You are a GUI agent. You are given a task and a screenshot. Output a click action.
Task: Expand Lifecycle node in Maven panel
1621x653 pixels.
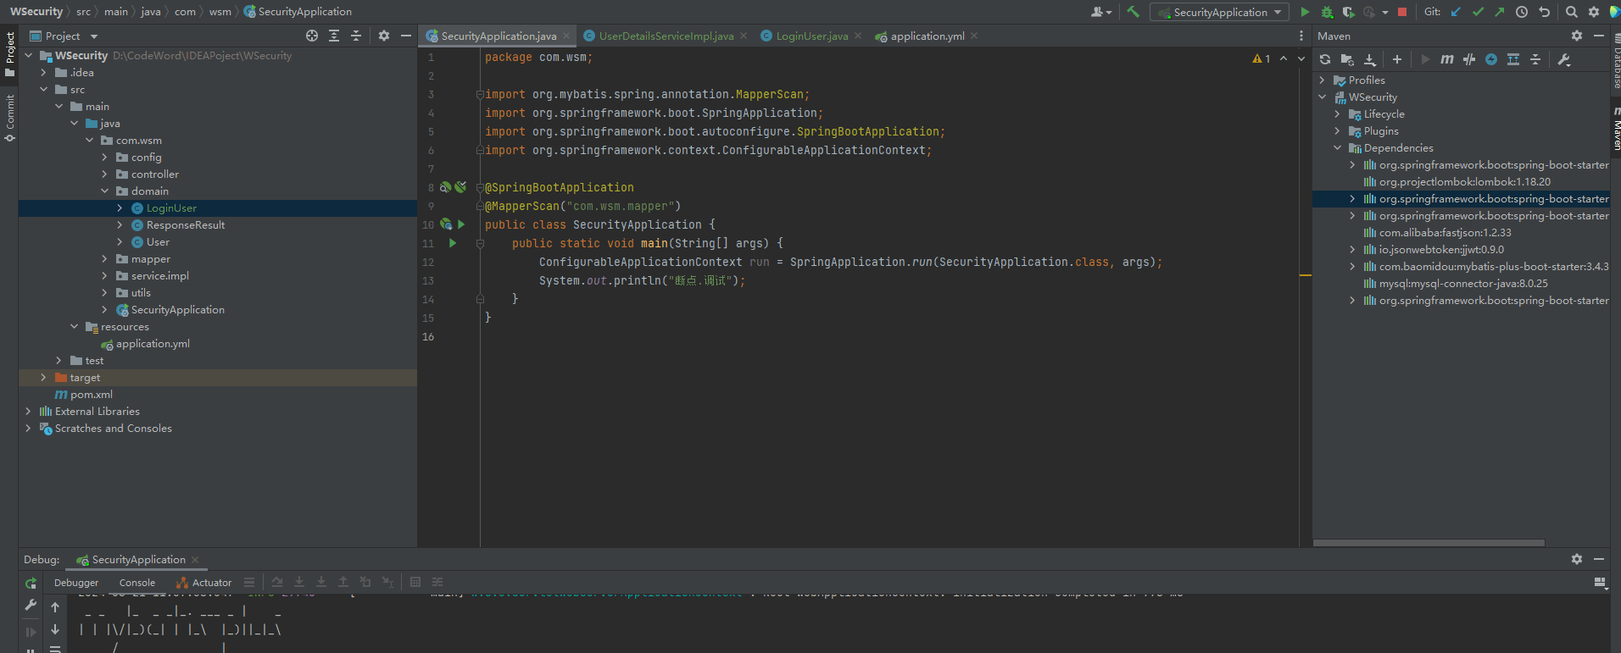coord(1338,114)
